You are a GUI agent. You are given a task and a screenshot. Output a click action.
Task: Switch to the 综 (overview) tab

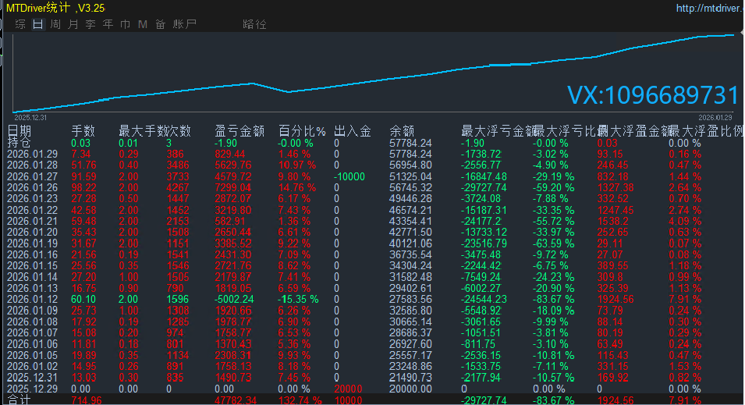tap(20, 24)
